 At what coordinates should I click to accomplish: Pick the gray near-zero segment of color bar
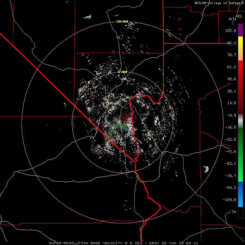point(240,121)
